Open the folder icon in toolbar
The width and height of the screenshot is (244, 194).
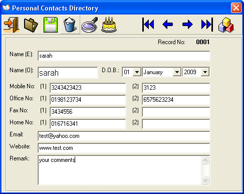coord(31,25)
